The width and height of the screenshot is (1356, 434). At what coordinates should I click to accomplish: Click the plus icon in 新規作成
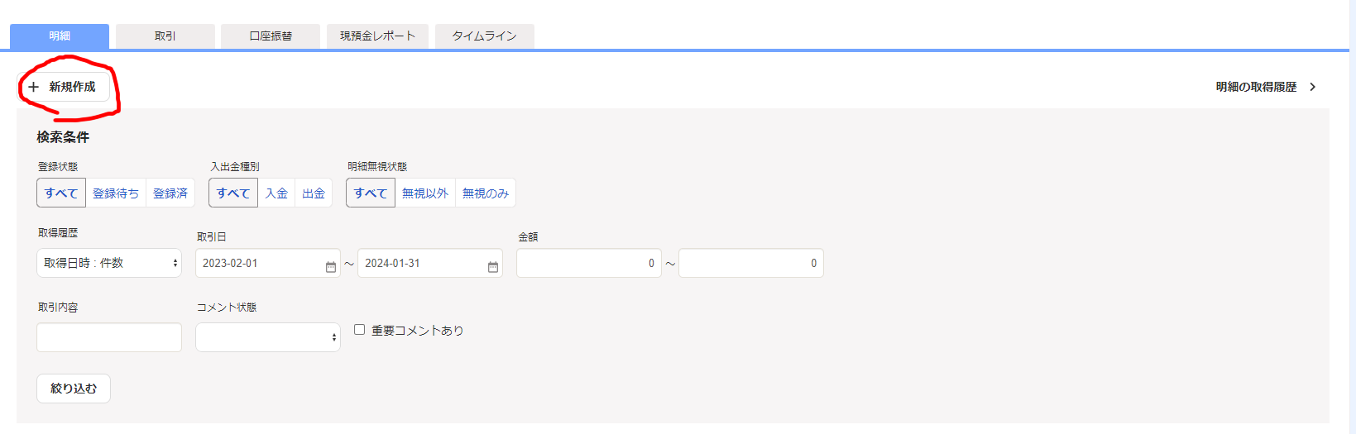(34, 87)
